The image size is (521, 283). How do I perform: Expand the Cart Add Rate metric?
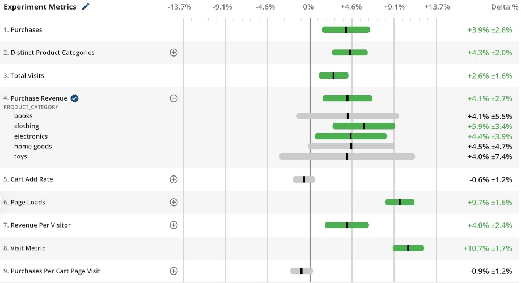point(174,179)
